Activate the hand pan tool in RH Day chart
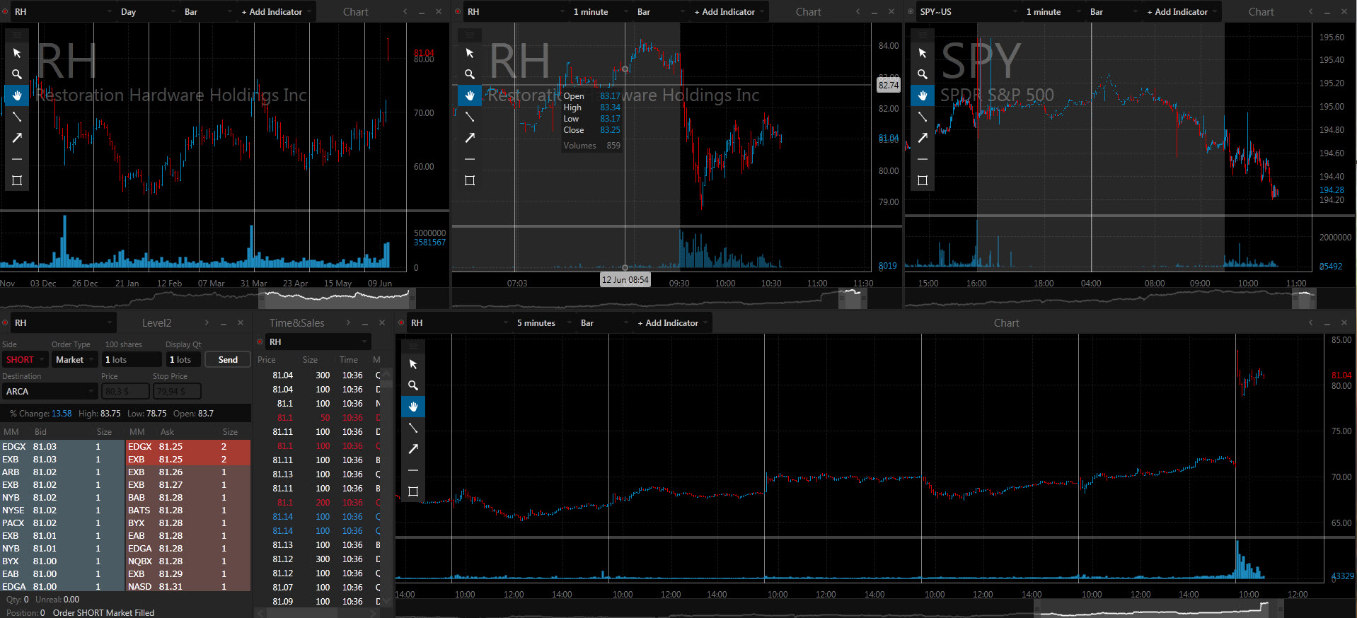 click(x=17, y=95)
